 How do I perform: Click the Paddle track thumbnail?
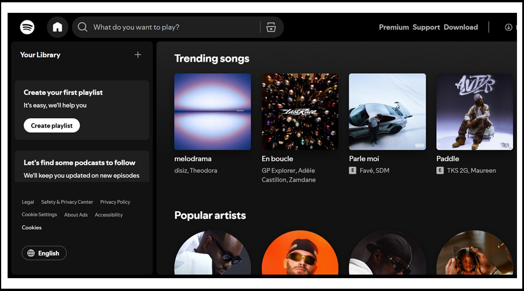coord(475,112)
